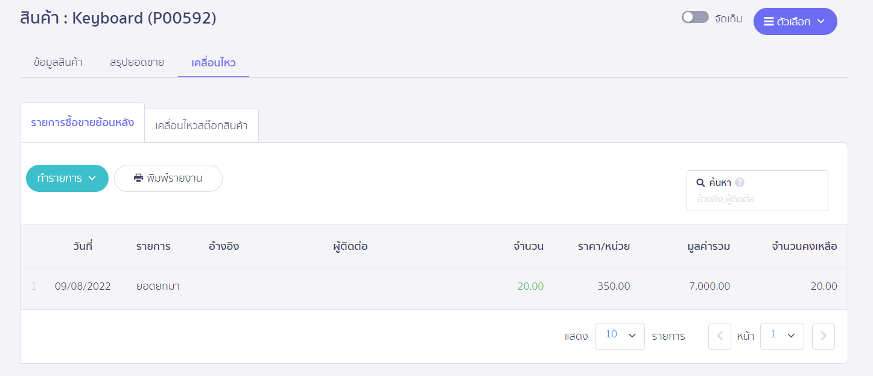Screen dimensions: 873x376
Task: Select the เคลื่อนไหว tab
Action: click(213, 62)
